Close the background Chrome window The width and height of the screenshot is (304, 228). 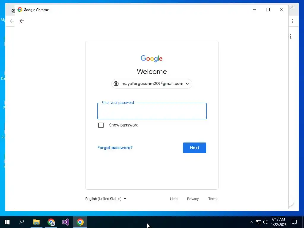pyautogui.click(x=292, y=7)
